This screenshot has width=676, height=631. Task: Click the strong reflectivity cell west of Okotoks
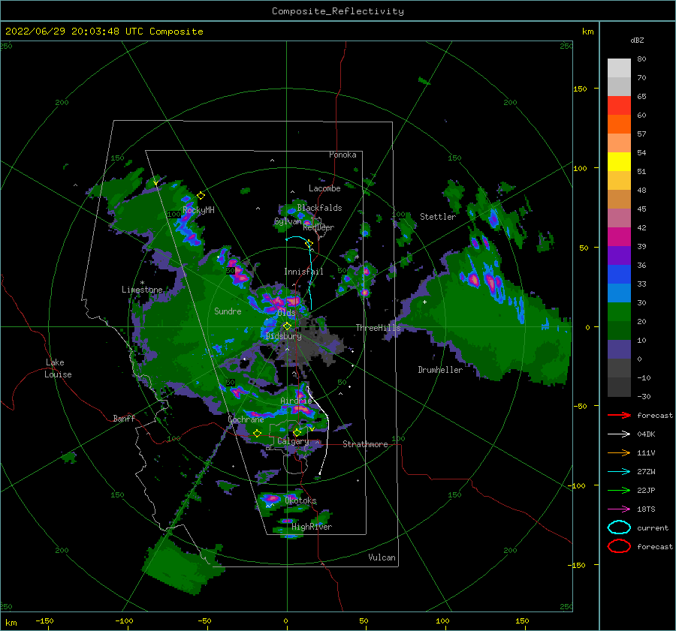tap(271, 498)
